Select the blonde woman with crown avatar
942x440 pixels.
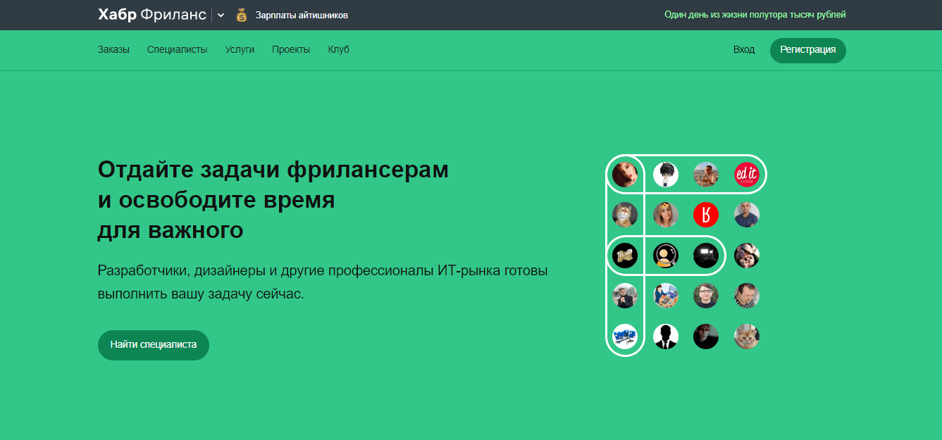666,215
